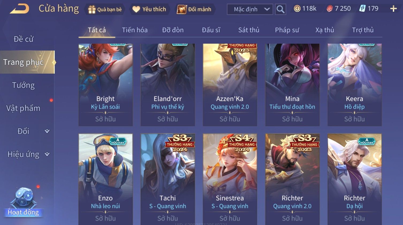This screenshot has width=403, height=225.
Task: Select the Tachi S - Quang vinh skin
Action: tap(168, 179)
